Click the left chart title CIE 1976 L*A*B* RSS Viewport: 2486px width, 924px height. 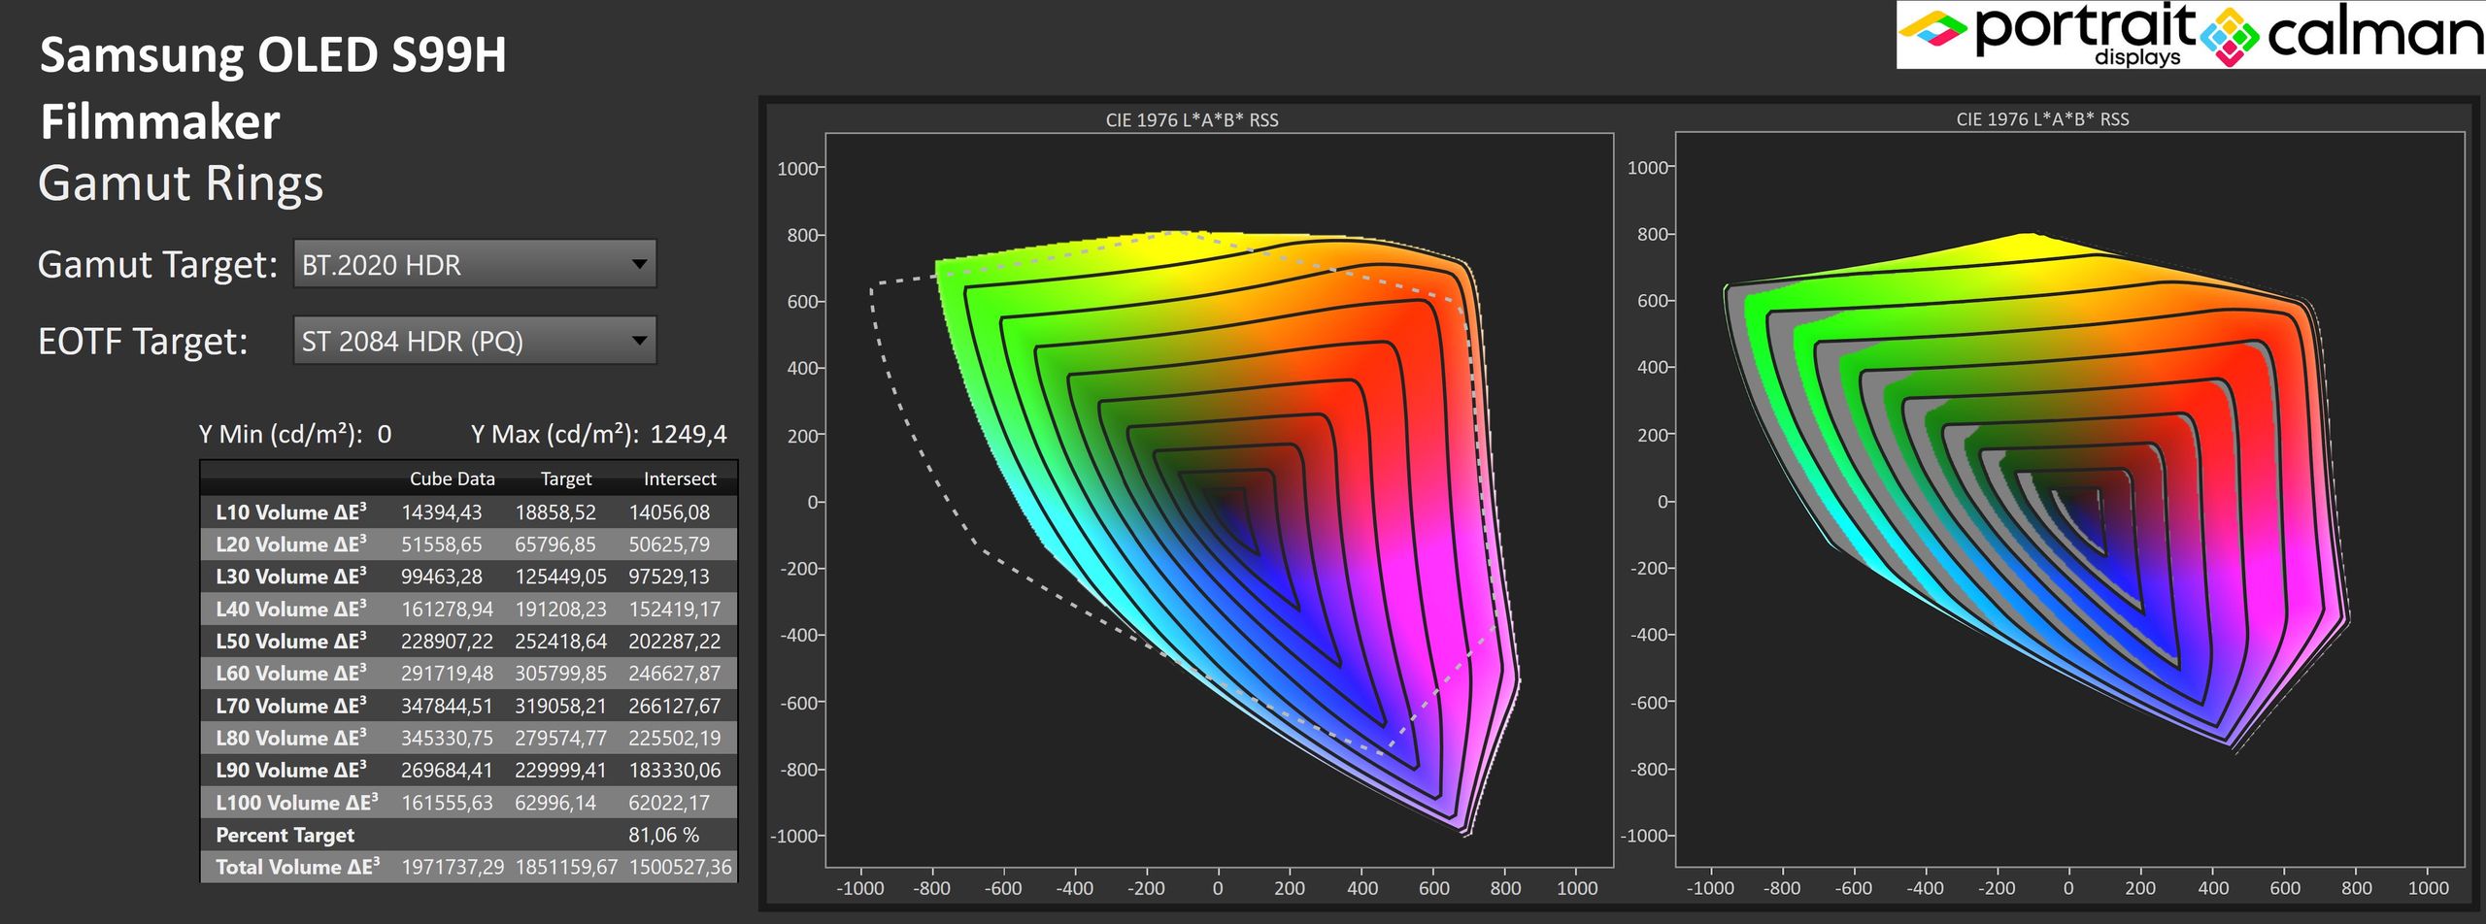(x=1193, y=120)
